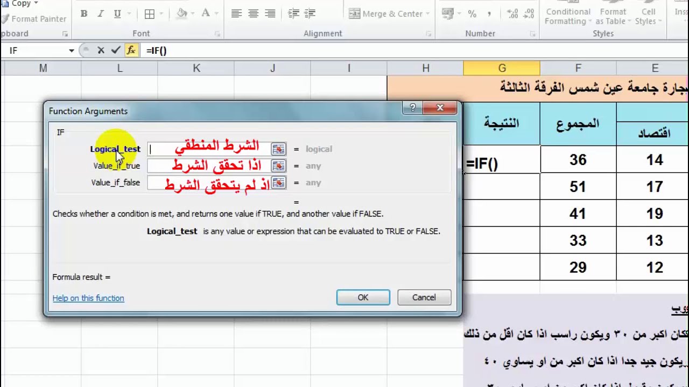This screenshot has height=387, width=689.
Task: Open Name Box dropdown arrow
Action: pyautogui.click(x=71, y=51)
